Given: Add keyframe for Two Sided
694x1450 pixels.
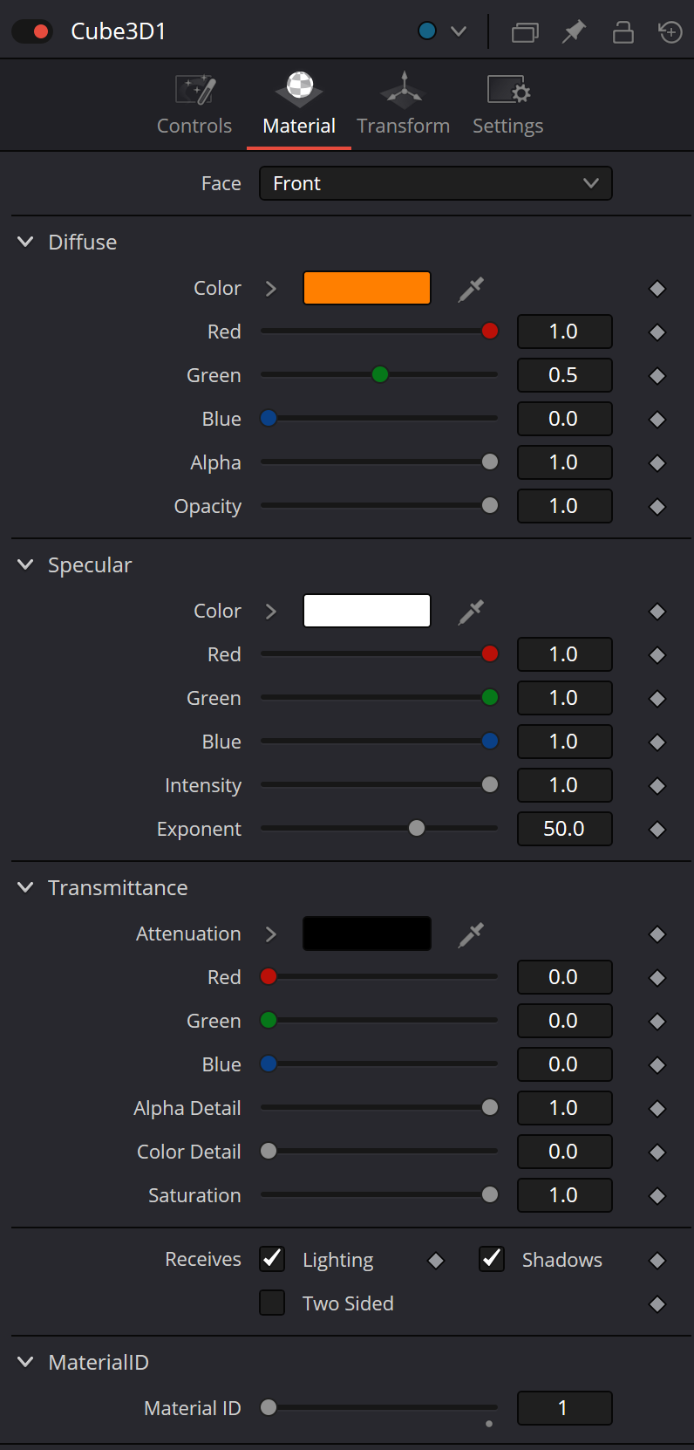Looking at the screenshot, I should tap(657, 1304).
